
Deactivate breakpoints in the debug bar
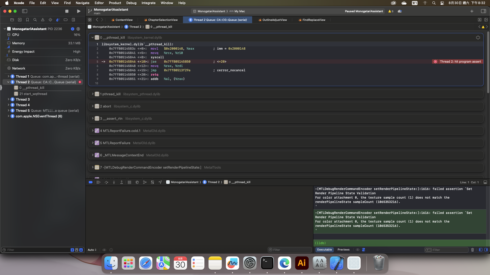tap(91, 182)
